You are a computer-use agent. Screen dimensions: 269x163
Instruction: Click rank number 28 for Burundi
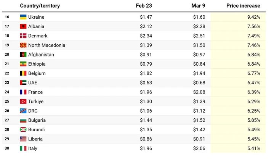[x=7, y=130]
